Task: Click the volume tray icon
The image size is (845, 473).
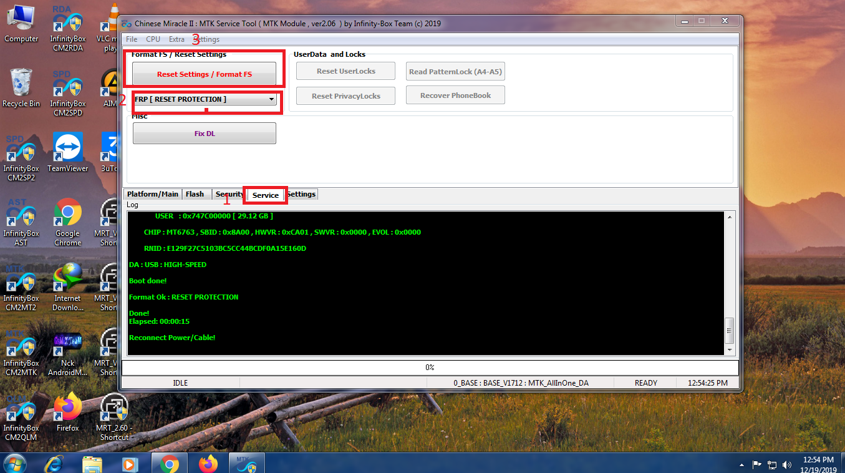Action: (788, 464)
